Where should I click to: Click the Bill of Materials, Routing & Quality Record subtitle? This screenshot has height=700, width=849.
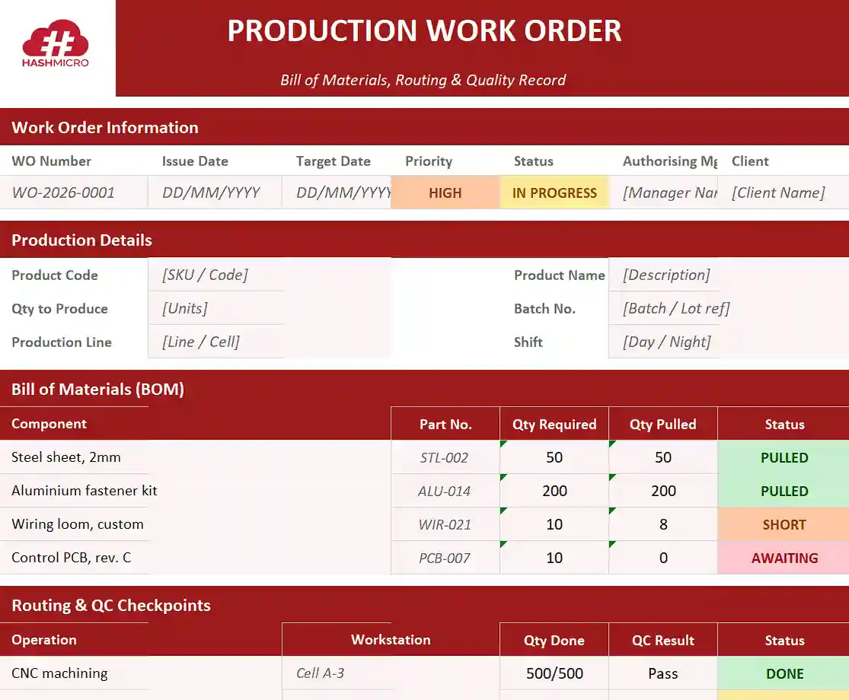click(423, 80)
